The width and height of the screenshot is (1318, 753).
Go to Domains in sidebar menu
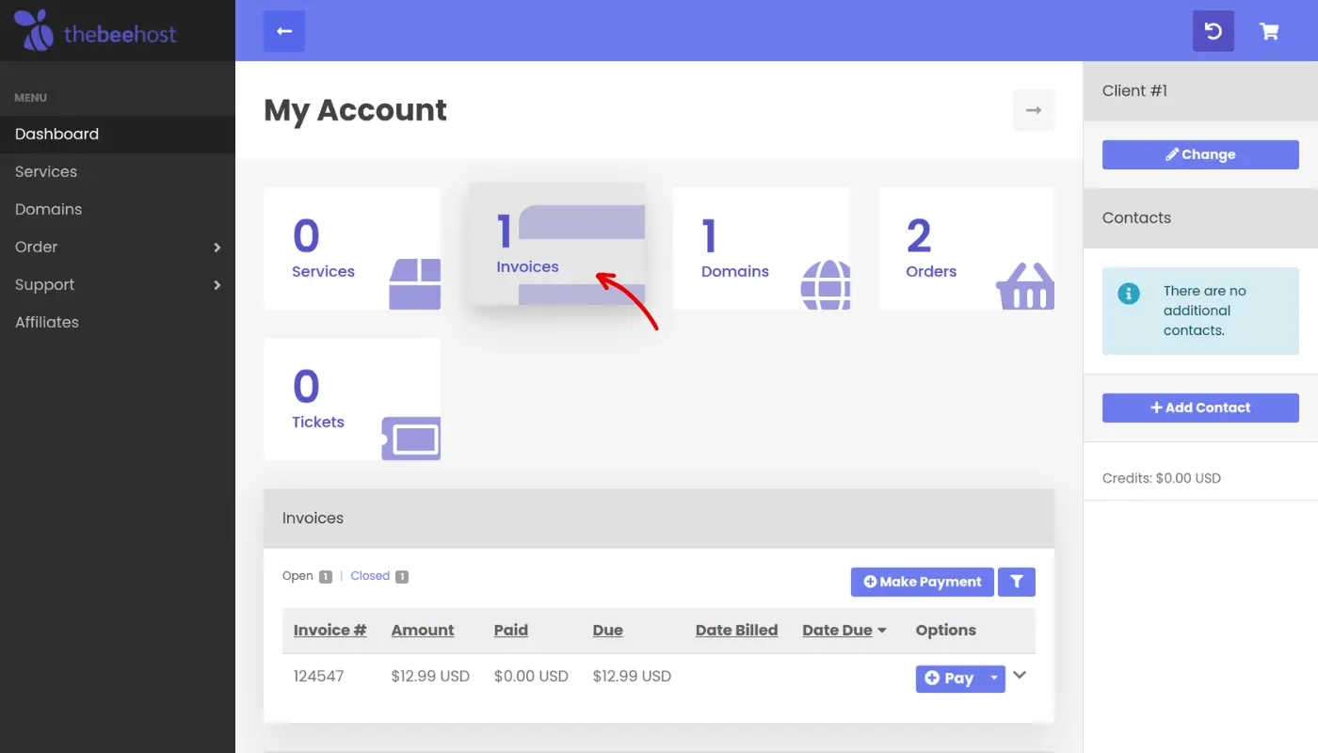48,209
